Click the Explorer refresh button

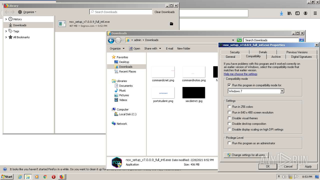239,40
